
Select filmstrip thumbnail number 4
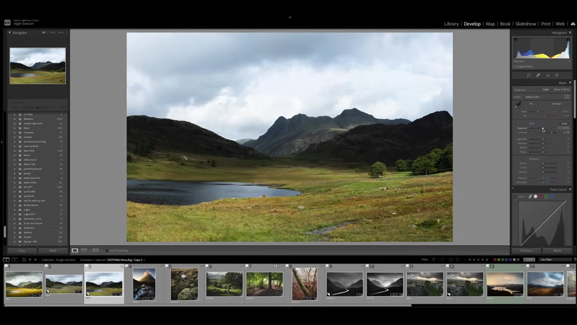[144, 285]
